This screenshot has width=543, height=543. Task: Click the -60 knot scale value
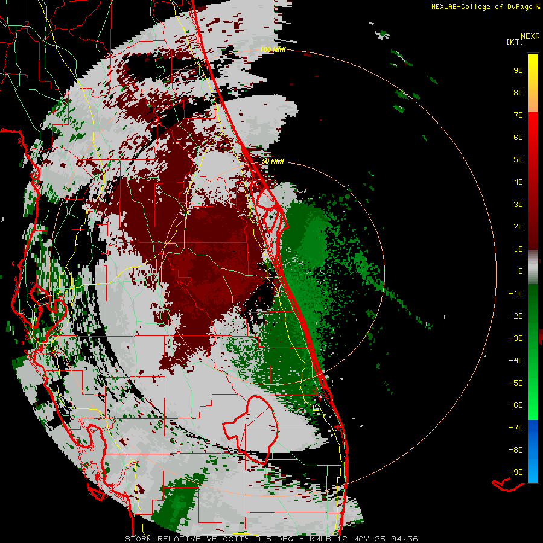516,405
